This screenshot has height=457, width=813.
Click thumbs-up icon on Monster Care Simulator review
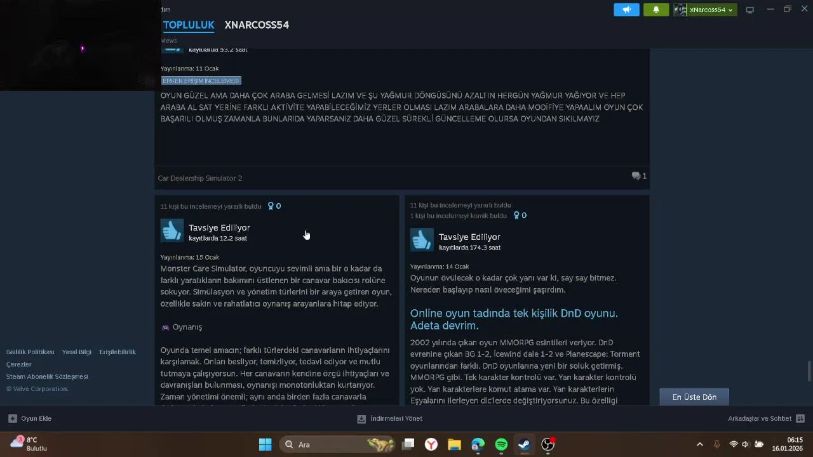[x=171, y=230]
